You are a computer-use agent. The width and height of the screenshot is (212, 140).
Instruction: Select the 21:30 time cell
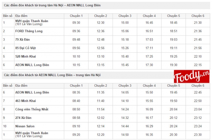click(x=198, y=23)
